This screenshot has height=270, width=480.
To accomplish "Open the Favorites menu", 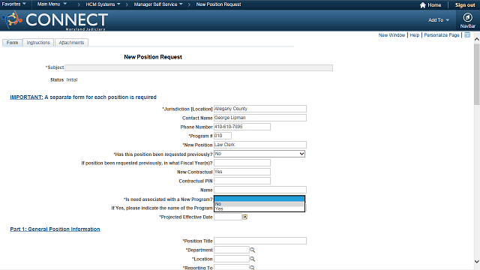I will [13, 4].
